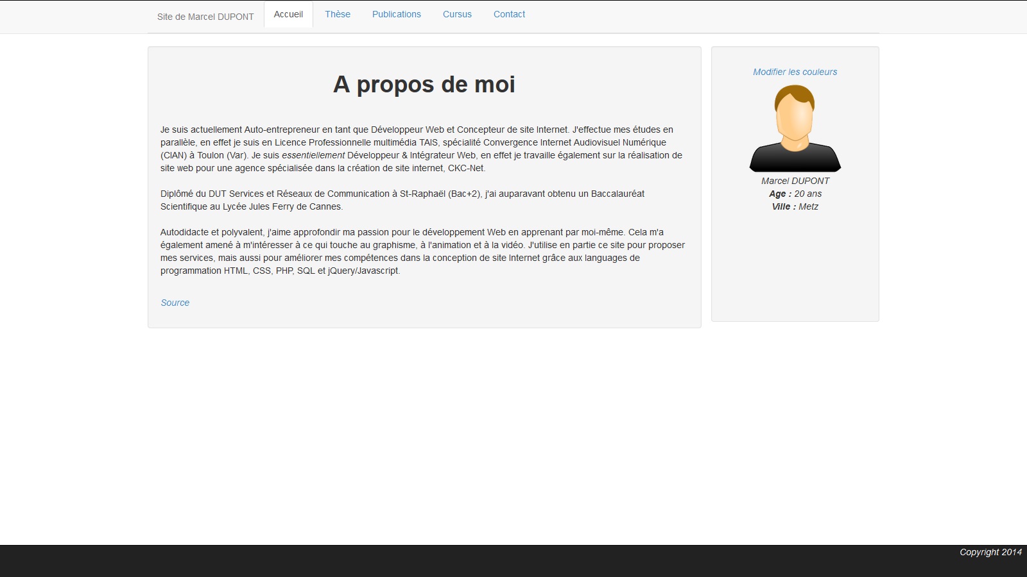Open the Thèse tab

point(338,14)
